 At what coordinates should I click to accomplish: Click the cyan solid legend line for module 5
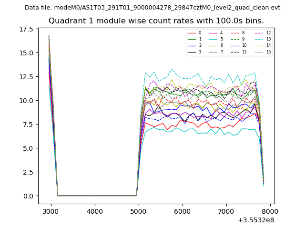pos(213,39)
